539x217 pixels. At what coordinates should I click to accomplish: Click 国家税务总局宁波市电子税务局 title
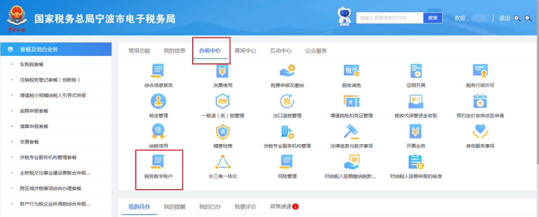pos(105,18)
